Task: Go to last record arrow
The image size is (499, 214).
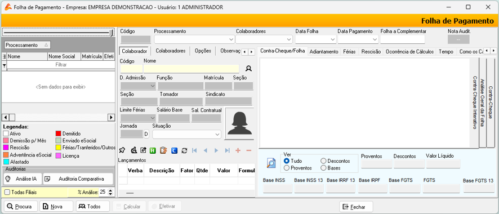Action: pyautogui.click(x=227, y=150)
